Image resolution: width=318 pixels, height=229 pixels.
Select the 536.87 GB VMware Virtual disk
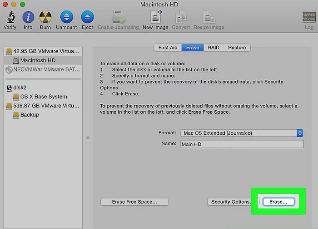coord(43,106)
